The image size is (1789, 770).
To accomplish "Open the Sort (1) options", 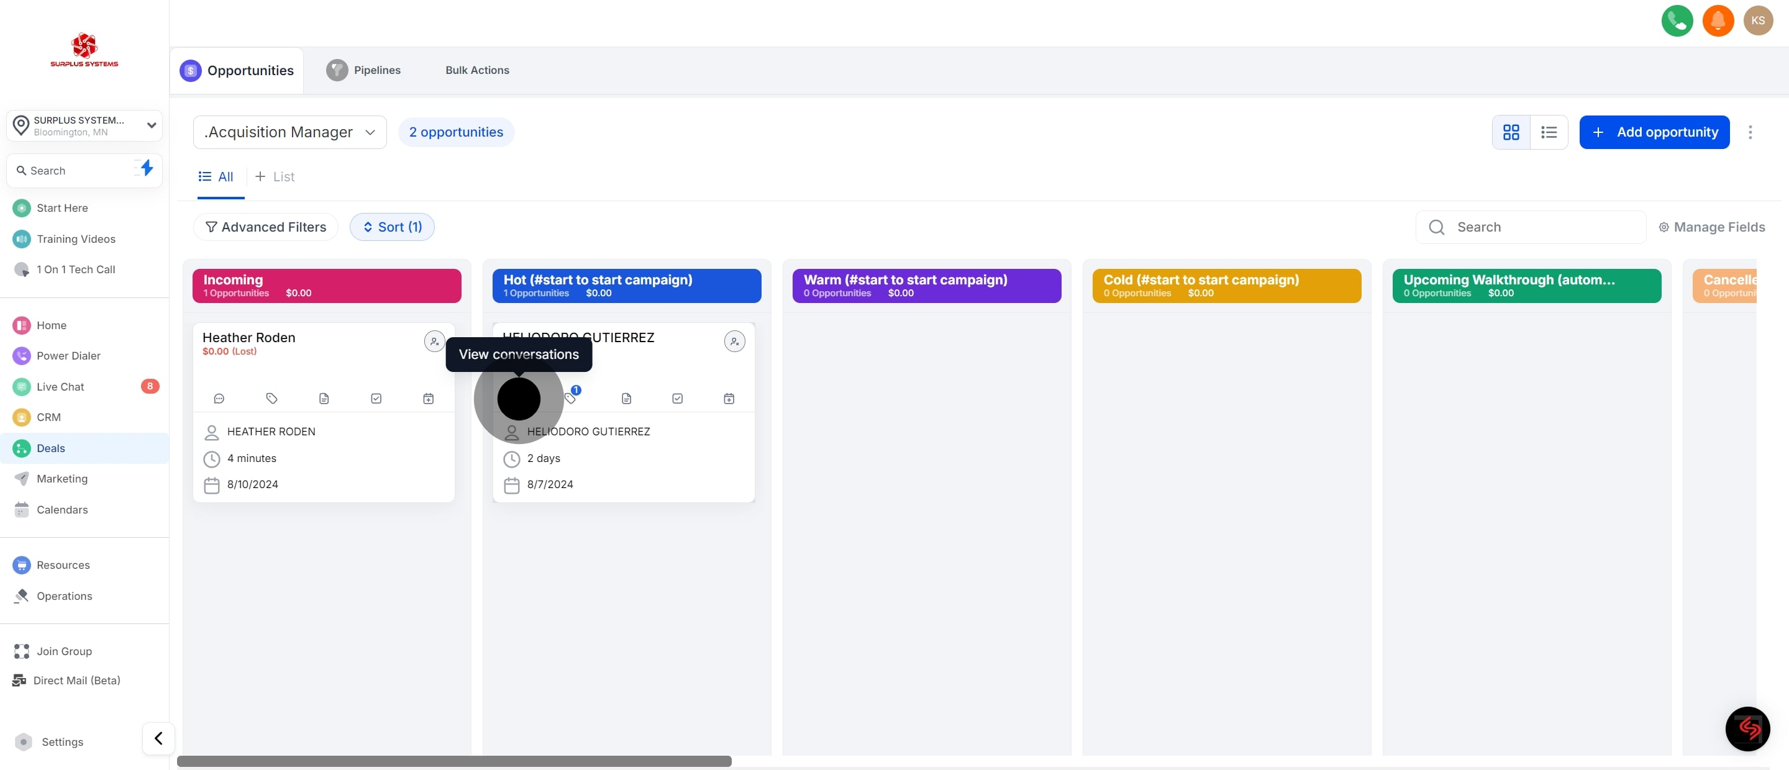I will pyautogui.click(x=392, y=227).
